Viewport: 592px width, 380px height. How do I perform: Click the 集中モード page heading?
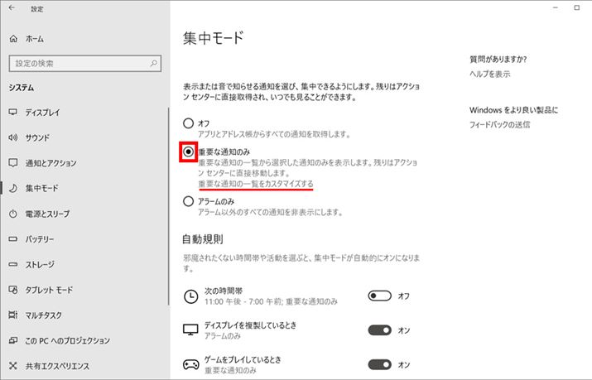(214, 38)
